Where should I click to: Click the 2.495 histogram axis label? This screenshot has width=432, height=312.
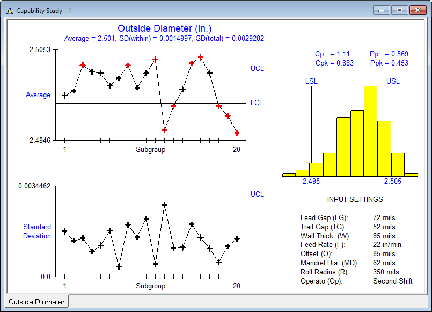click(311, 181)
